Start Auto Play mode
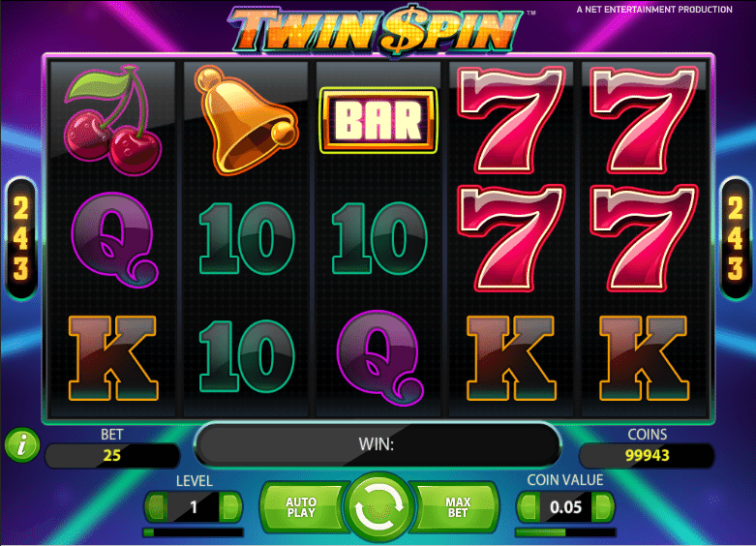The height and width of the screenshot is (546, 756). coord(302,507)
